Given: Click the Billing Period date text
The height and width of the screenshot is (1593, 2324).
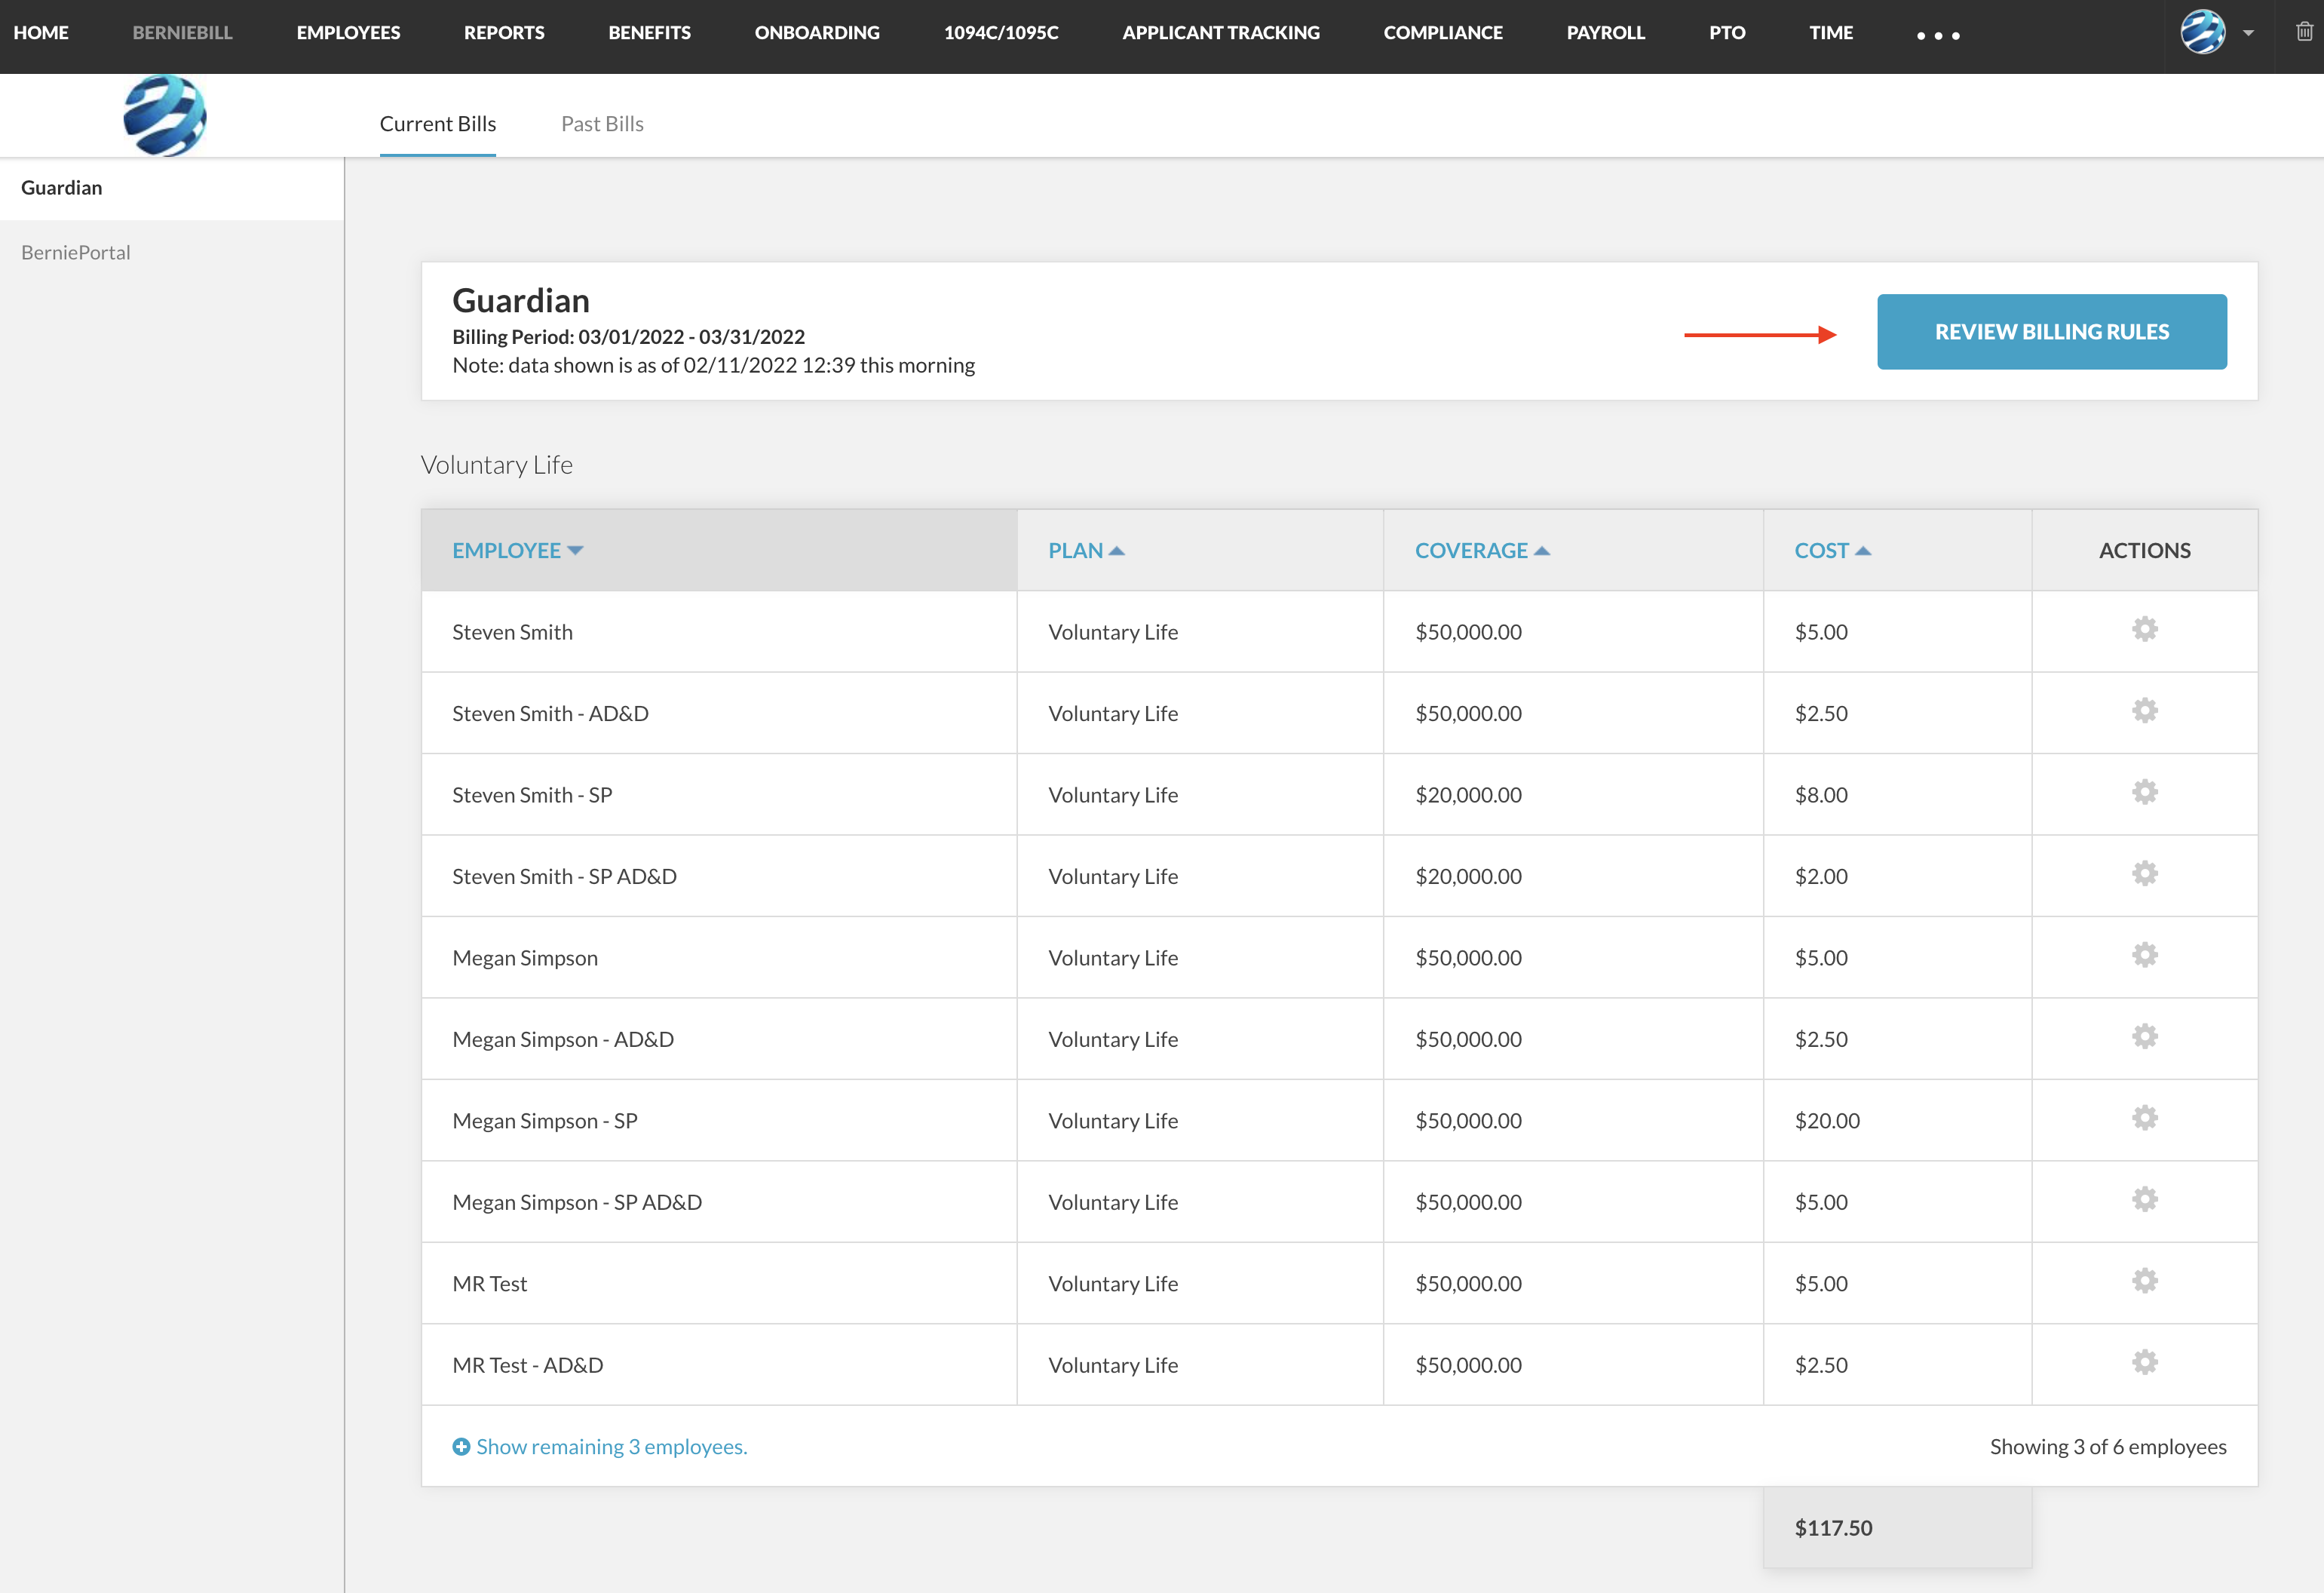Looking at the screenshot, I should 628,337.
